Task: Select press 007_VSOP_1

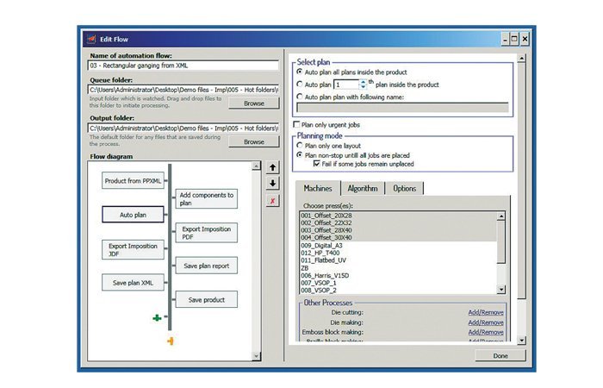Action: (x=398, y=283)
